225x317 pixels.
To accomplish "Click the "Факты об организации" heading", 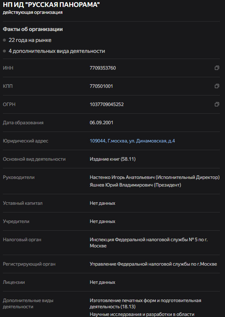I will coord(33,29).
